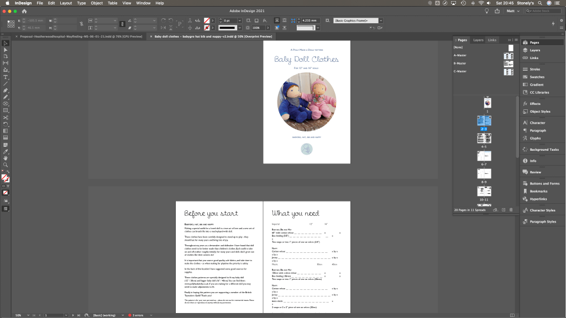
Task: Open the Glyphs panel from the dock
Action: tap(535, 138)
